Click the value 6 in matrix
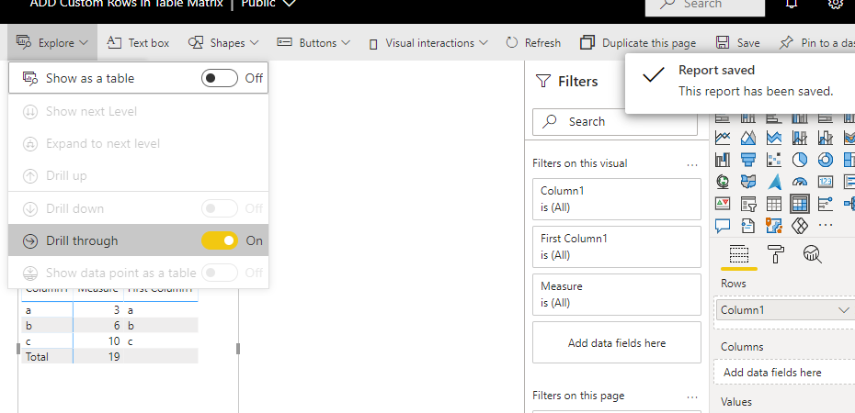The height and width of the screenshot is (413, 855). pos(117,326)
